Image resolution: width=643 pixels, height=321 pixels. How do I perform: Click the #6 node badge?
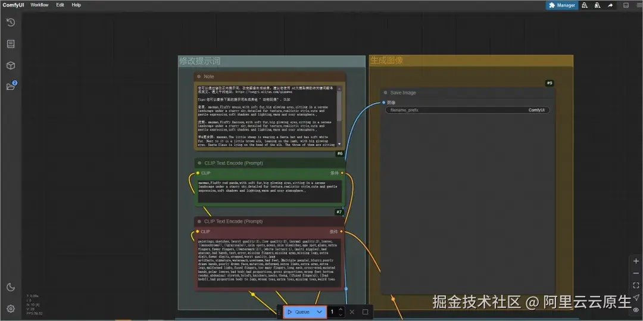click(339, 154)
